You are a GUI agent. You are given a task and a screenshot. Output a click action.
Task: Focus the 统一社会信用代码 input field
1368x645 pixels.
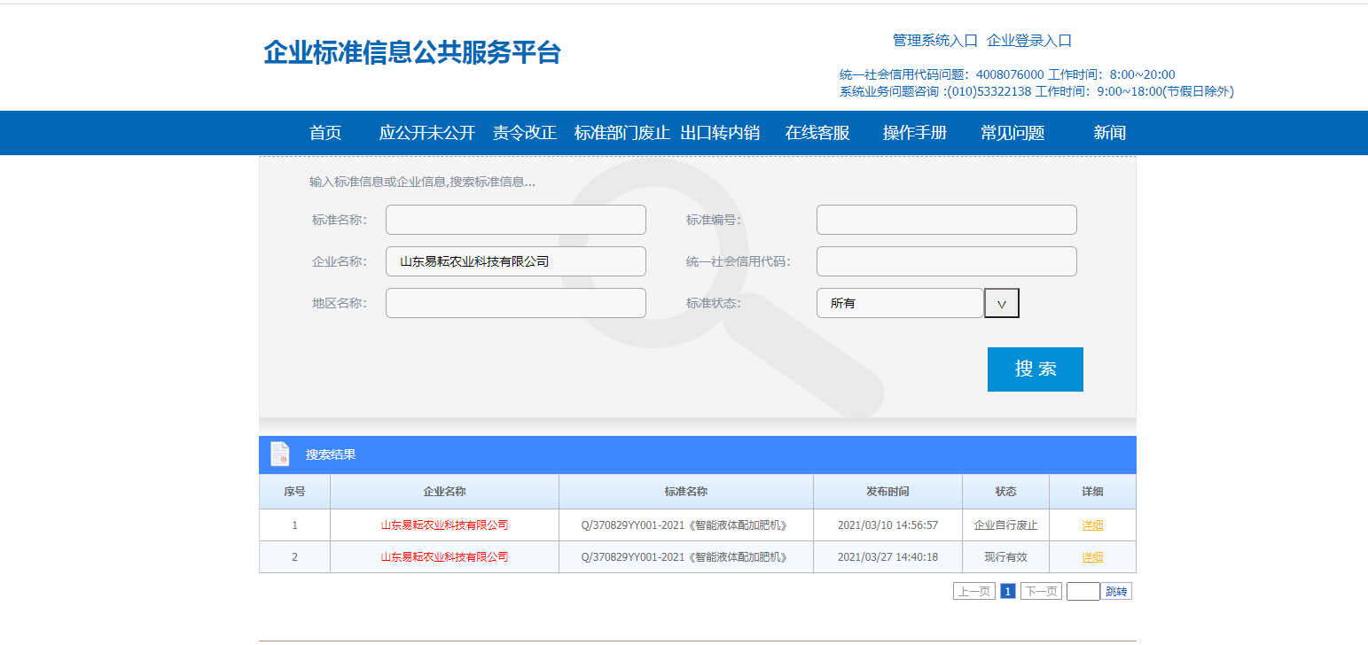946,261
